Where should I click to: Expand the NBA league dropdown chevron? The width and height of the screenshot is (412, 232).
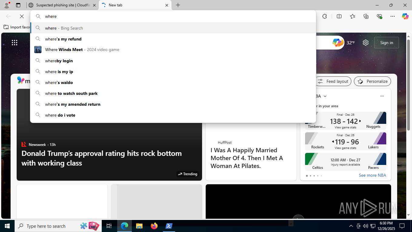[325, 96]
